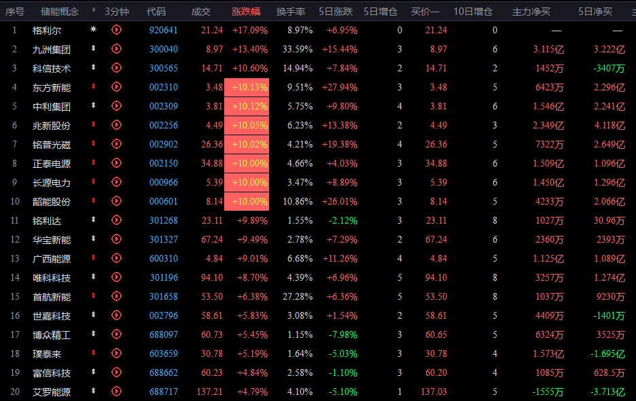
Task: Select the 储能概念 column header
Action: click(x=60, y=12)
